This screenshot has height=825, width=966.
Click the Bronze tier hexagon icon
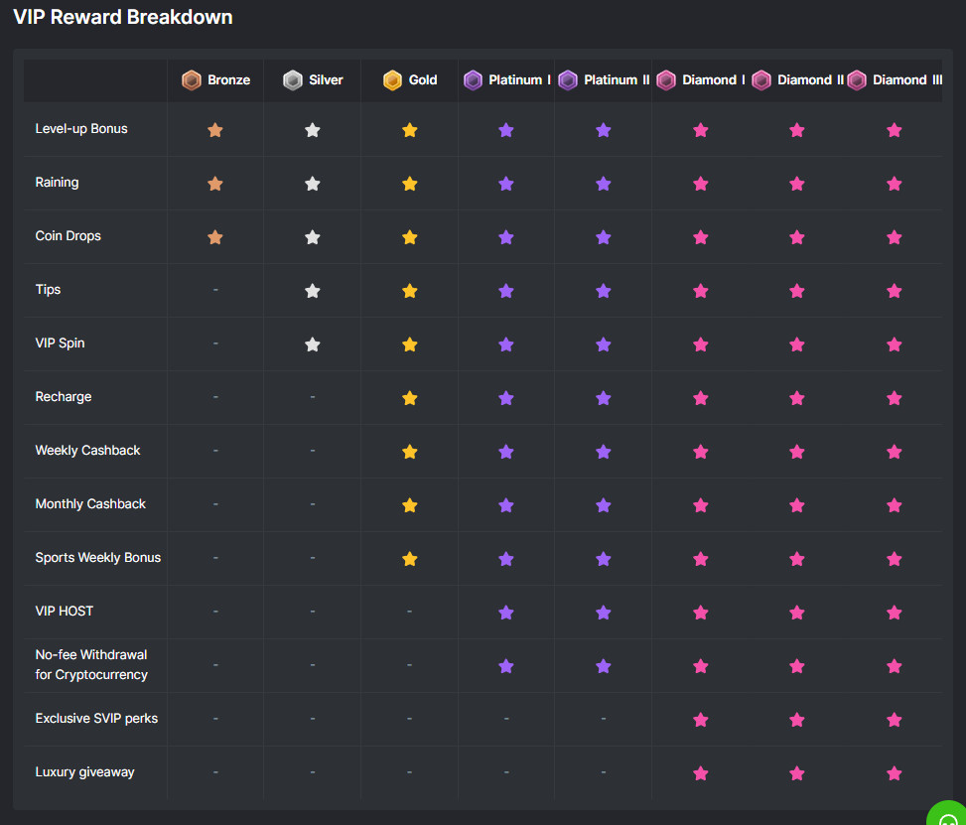point(192,80)
